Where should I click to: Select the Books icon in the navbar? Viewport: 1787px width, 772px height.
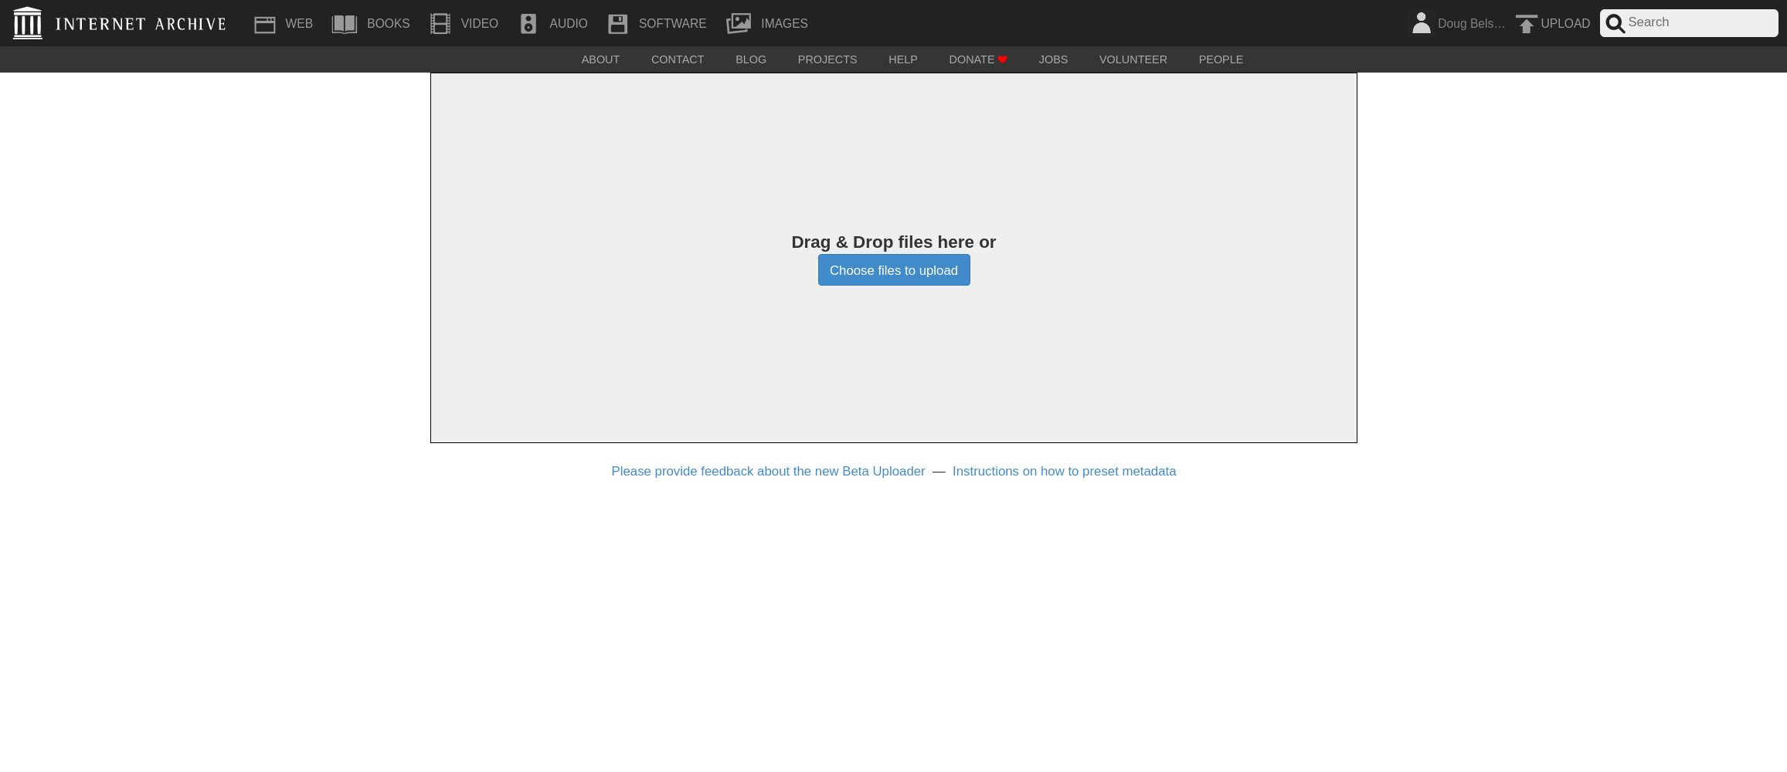point(345,23)
